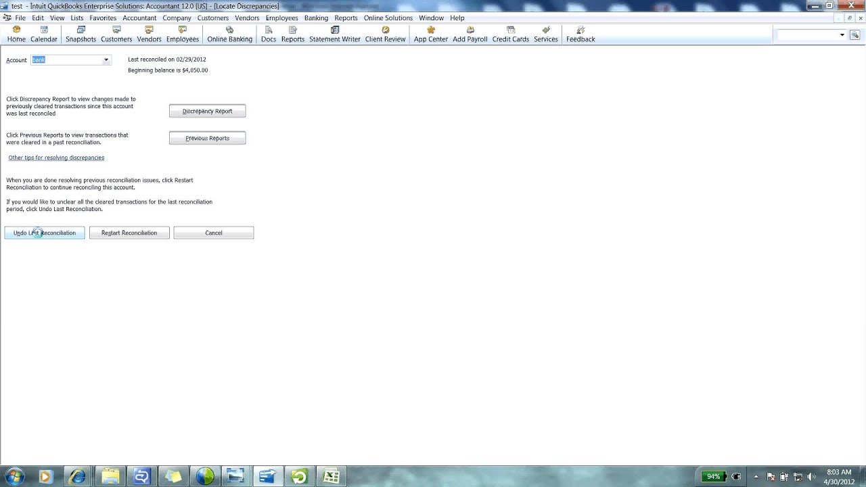Click the toolbar search magnifier icon
The image size is (866, 487).
pyautogui.click(x=855, y=34)
